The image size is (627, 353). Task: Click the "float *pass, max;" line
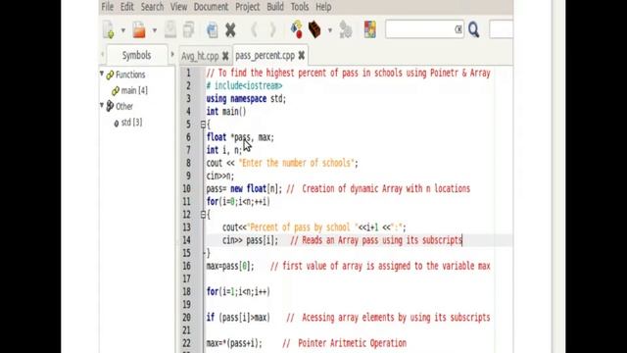point(240,137)
